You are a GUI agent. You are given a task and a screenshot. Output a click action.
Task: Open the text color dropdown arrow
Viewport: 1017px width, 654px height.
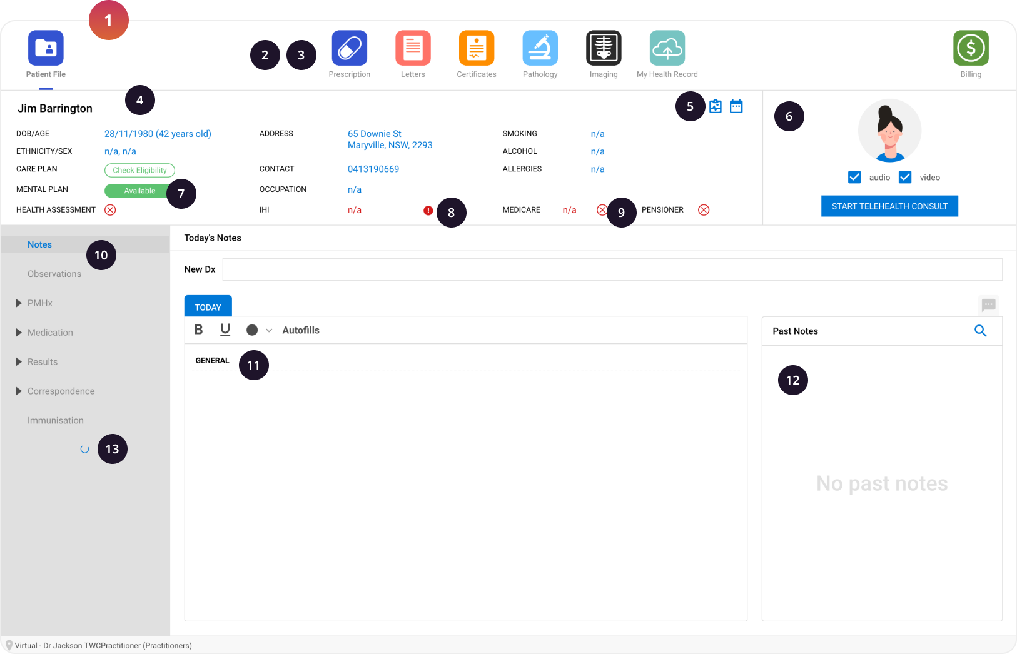269,330
